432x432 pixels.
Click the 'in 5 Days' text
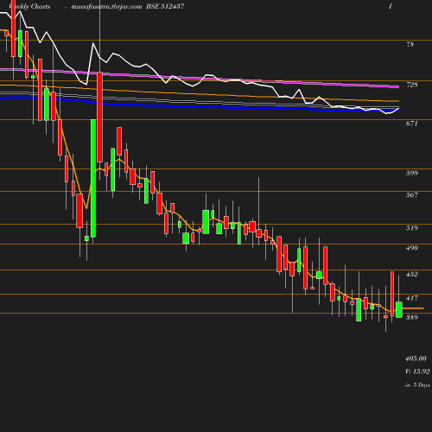tap(417, 385)
